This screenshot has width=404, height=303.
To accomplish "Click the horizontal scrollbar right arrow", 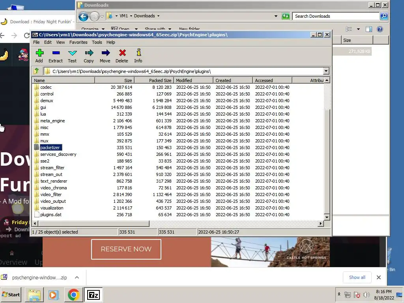I will pos(320,223).
